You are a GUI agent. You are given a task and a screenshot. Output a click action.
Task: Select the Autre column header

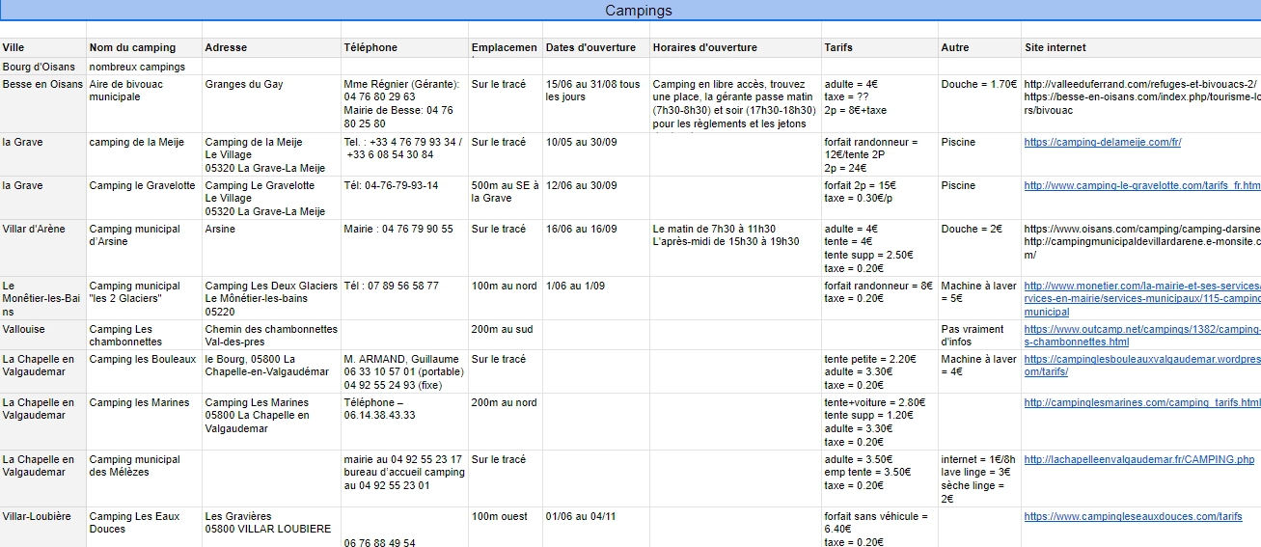click(x=979, y=47)
